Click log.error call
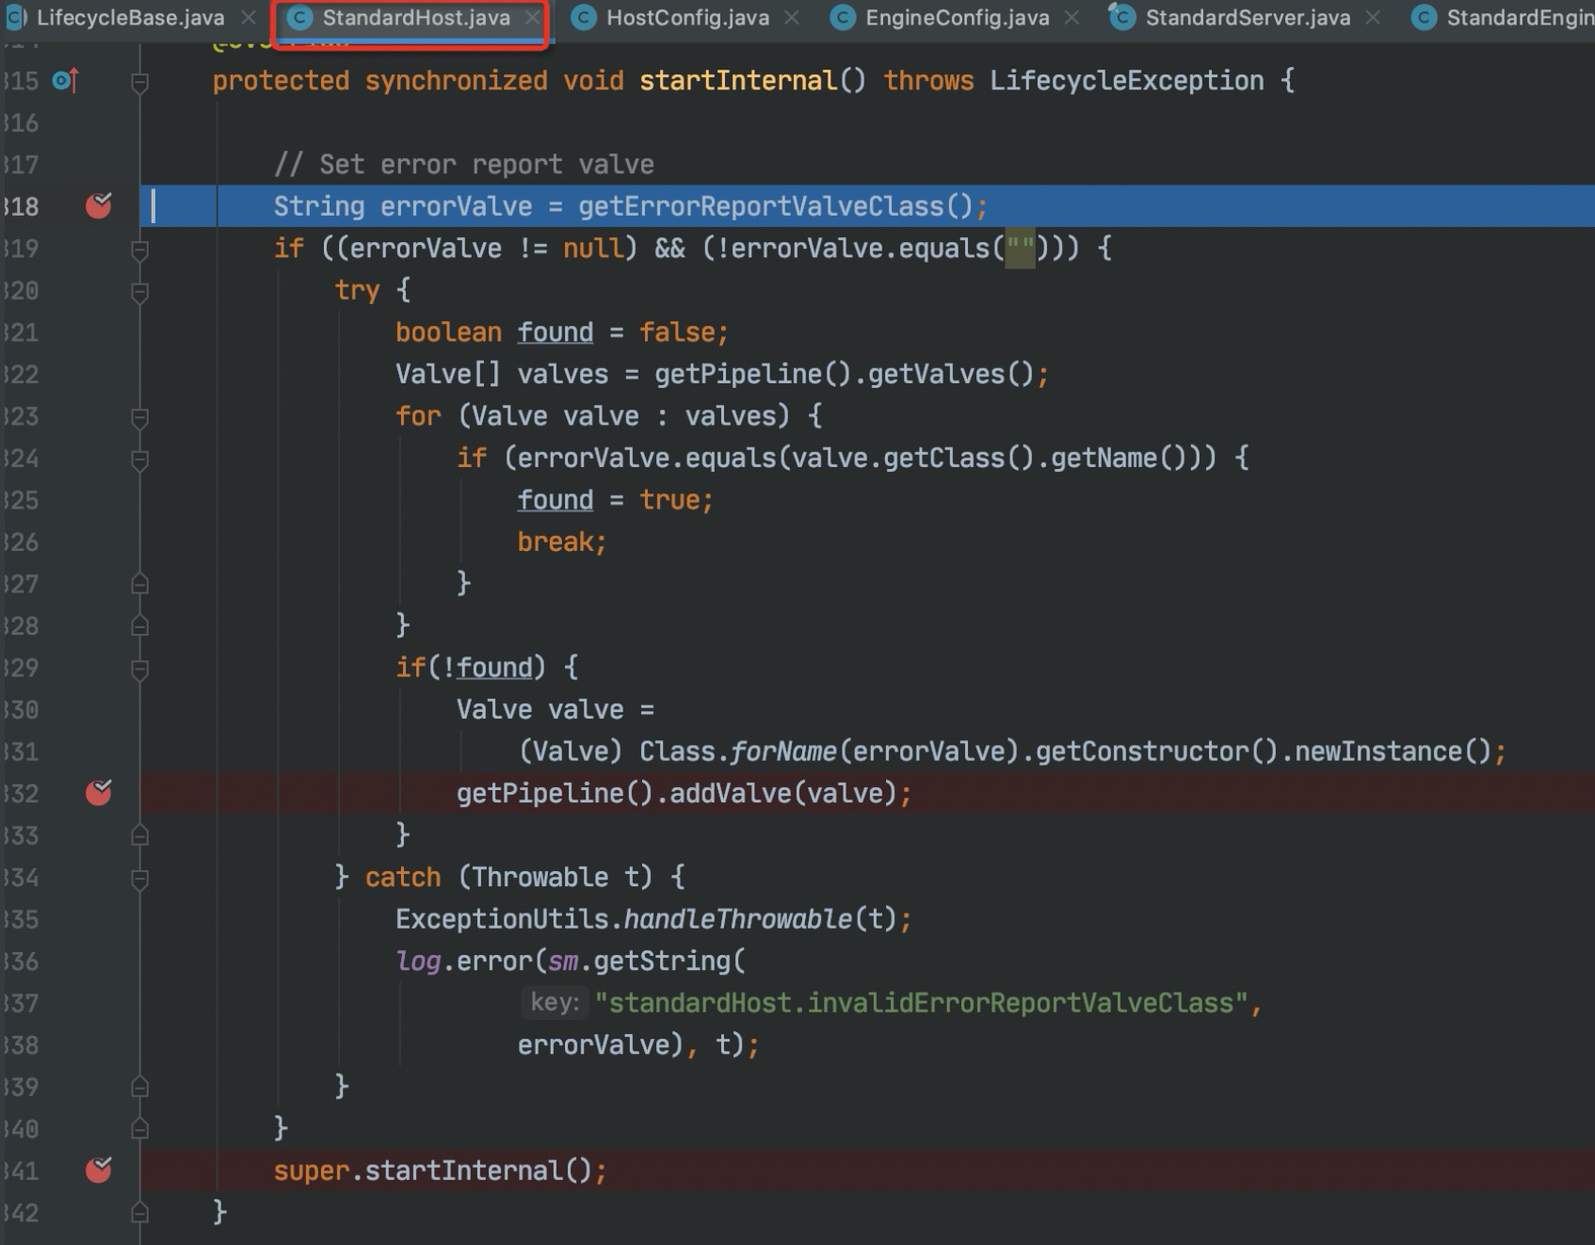The width and height of the screenshot is (1595, 1245). [463, 962]
